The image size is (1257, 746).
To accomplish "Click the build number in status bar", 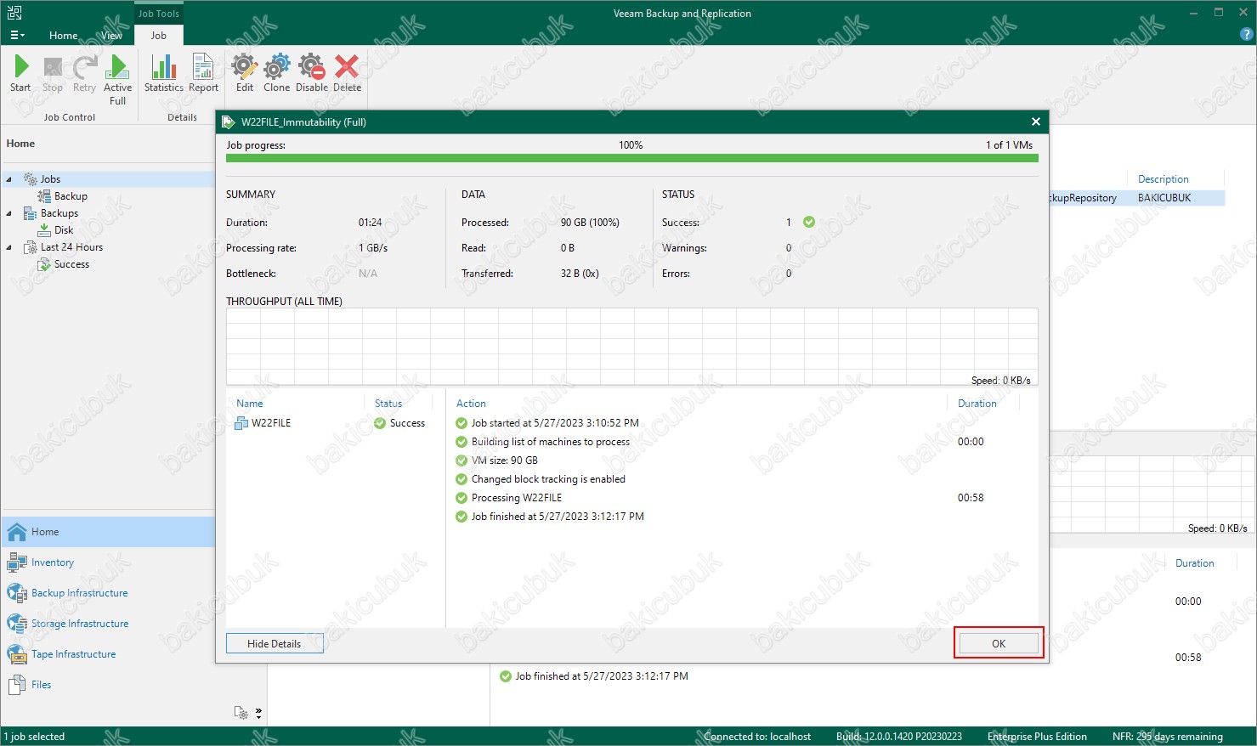I will tap(899, 737).
